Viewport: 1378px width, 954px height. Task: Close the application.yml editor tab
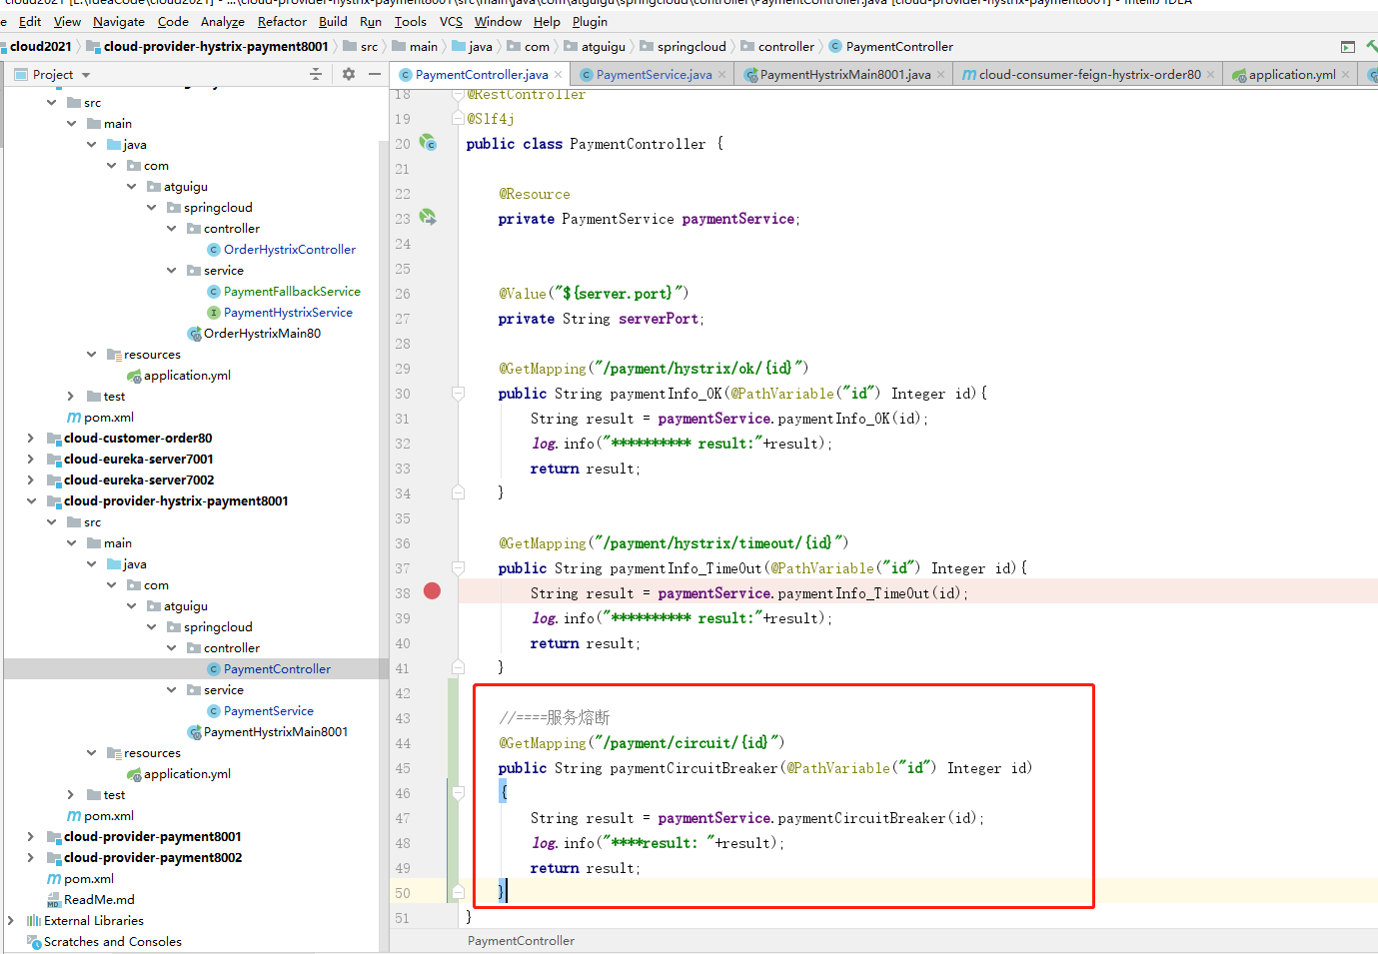1345,75
